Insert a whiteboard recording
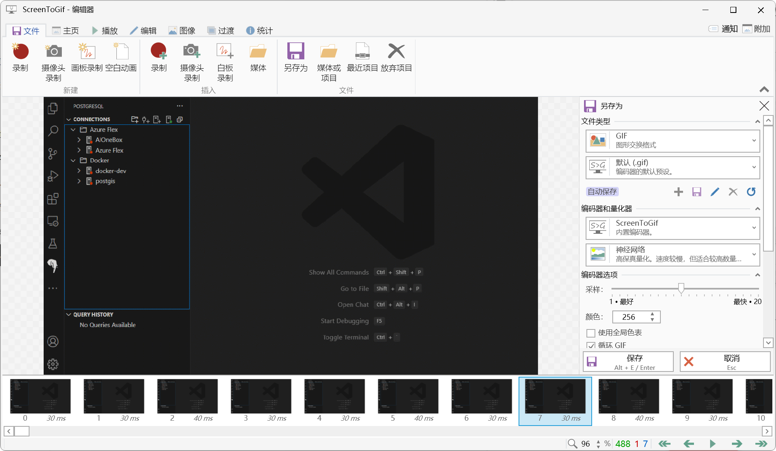The height and width of the screenshot is (451, 776). (x=225, y=62)
